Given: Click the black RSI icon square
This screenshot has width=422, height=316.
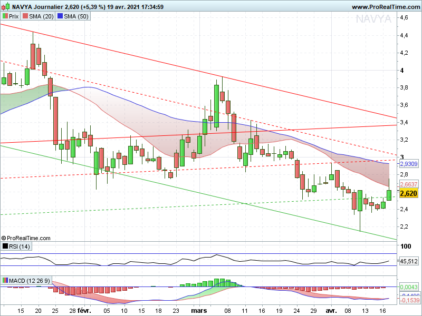Looking at the screenshot, I should [5, 246].
